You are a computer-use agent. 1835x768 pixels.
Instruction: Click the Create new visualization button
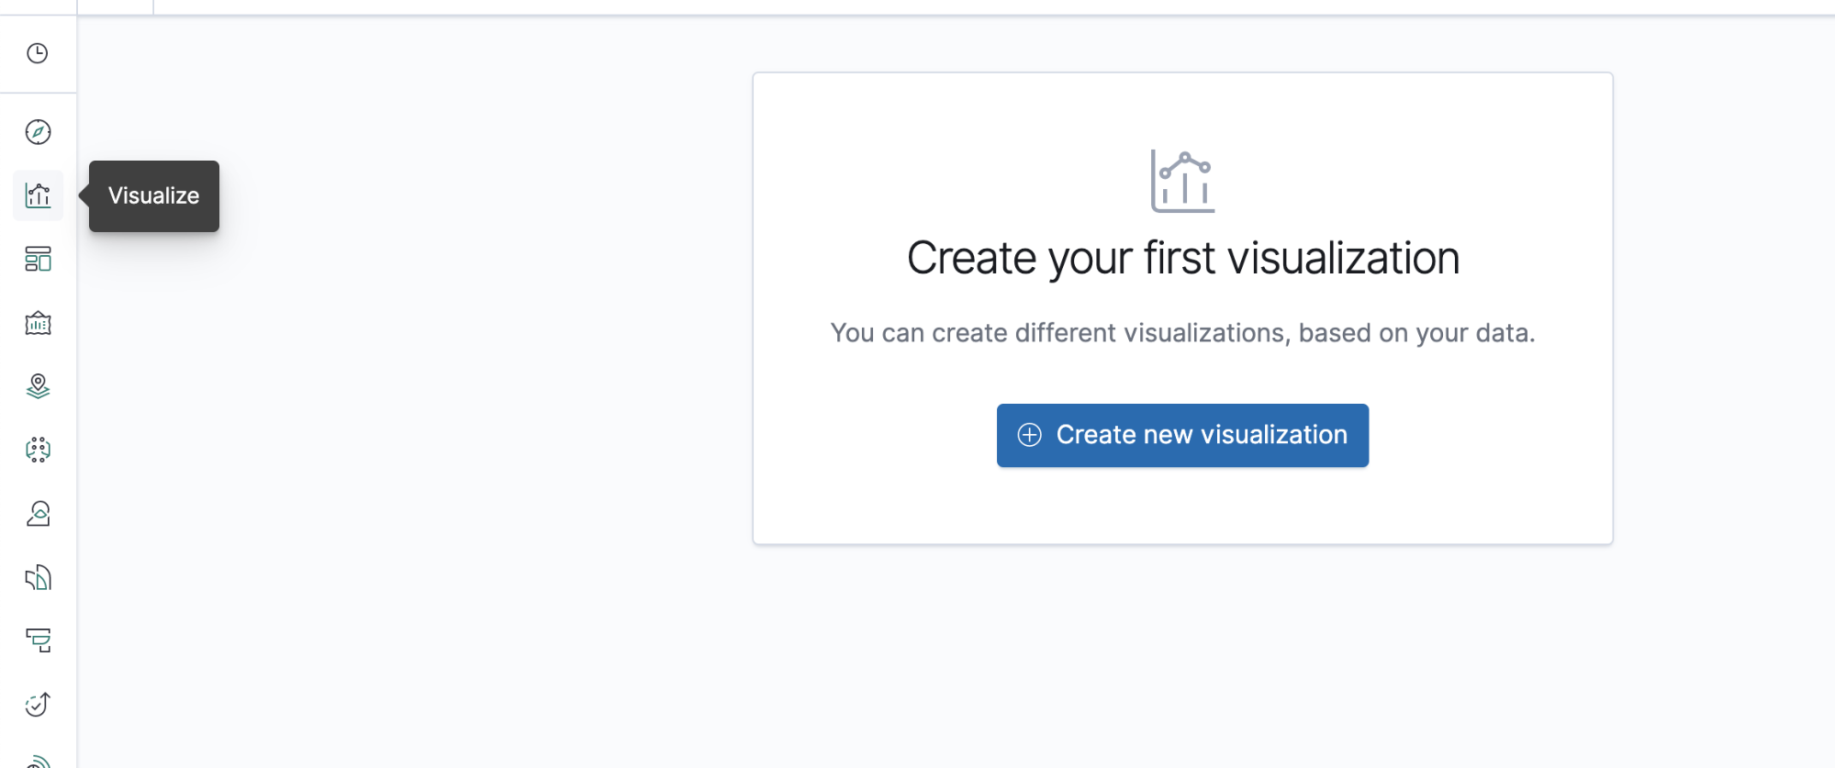pos(1182,435)
